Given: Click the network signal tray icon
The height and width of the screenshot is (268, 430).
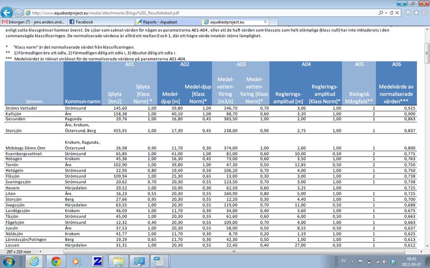Looking at the screenshot, I should click(377, 261).
